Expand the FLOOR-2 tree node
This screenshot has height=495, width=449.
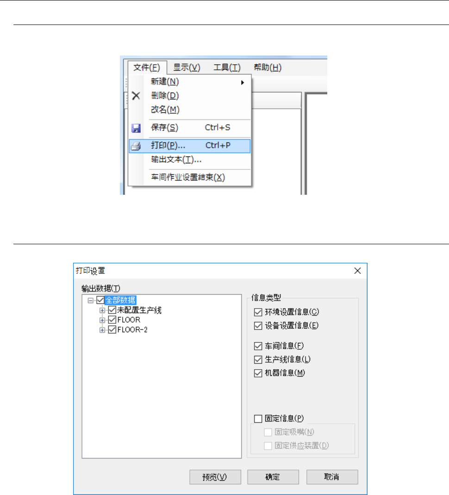coord(102,330)
